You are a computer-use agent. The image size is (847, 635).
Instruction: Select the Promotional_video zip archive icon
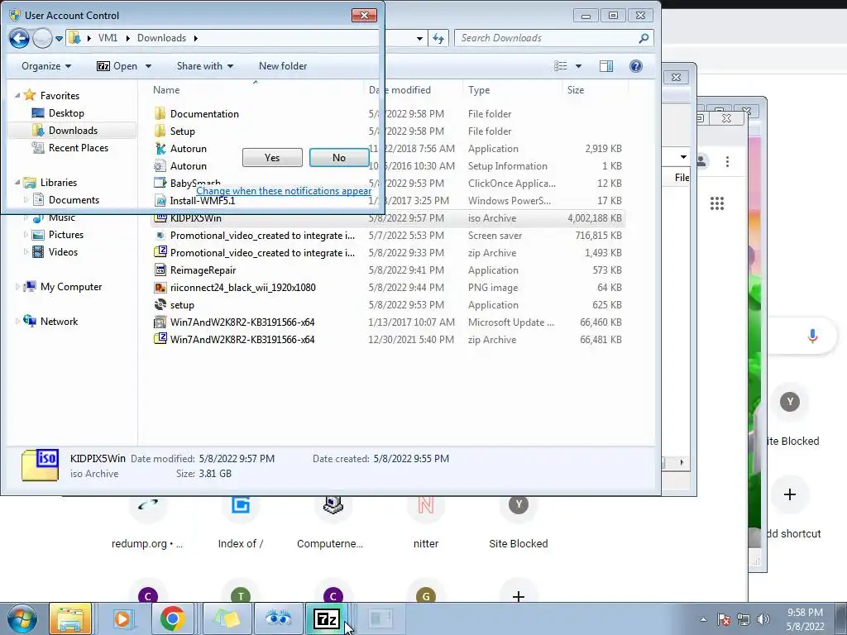160,253
